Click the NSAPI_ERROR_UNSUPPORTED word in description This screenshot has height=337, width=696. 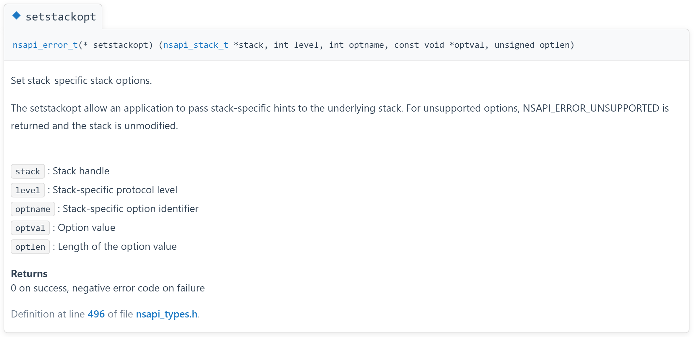591,108
